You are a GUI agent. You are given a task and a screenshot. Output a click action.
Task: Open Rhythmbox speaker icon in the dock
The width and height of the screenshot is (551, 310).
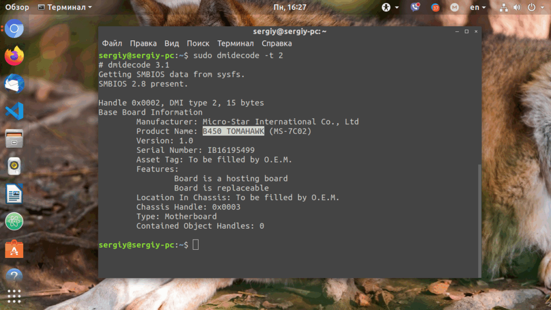[14, 166]
